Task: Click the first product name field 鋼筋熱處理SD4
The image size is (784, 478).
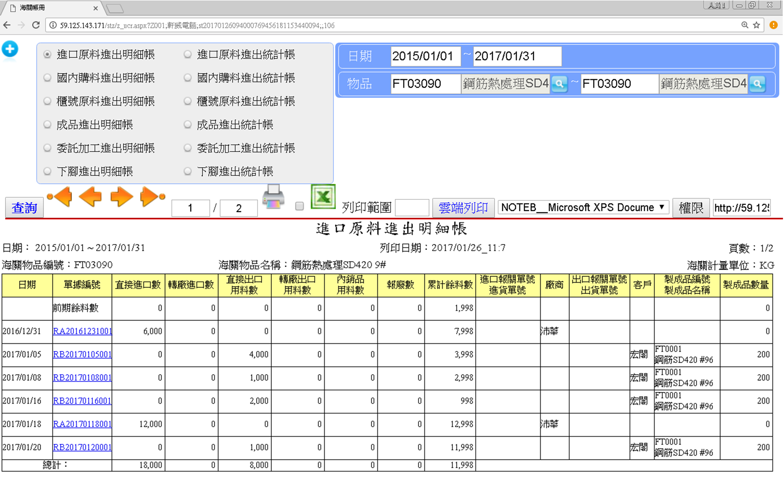Action: pyautogui.click(x=506, y=84)
